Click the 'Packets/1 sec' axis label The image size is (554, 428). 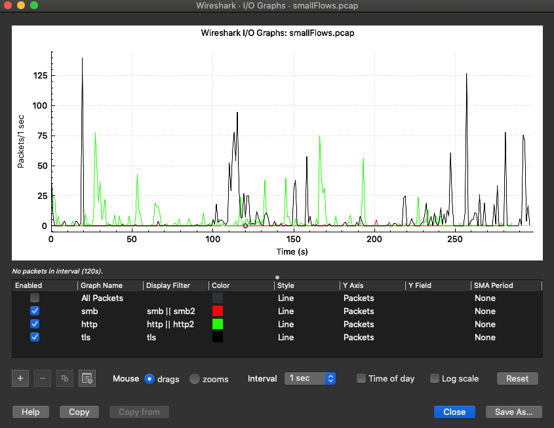pyautogui.click(x=21, y=141)
